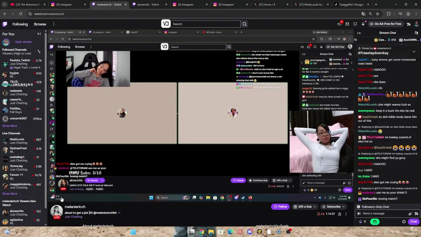Follow the melaniericch channel
421x237 pixels.
(280, 207)
